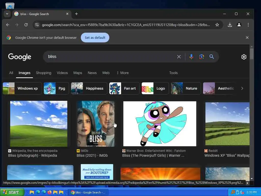Open the Chrome profile icon
This screenshot has height=196, width=261.
click(x=239, y=25)
